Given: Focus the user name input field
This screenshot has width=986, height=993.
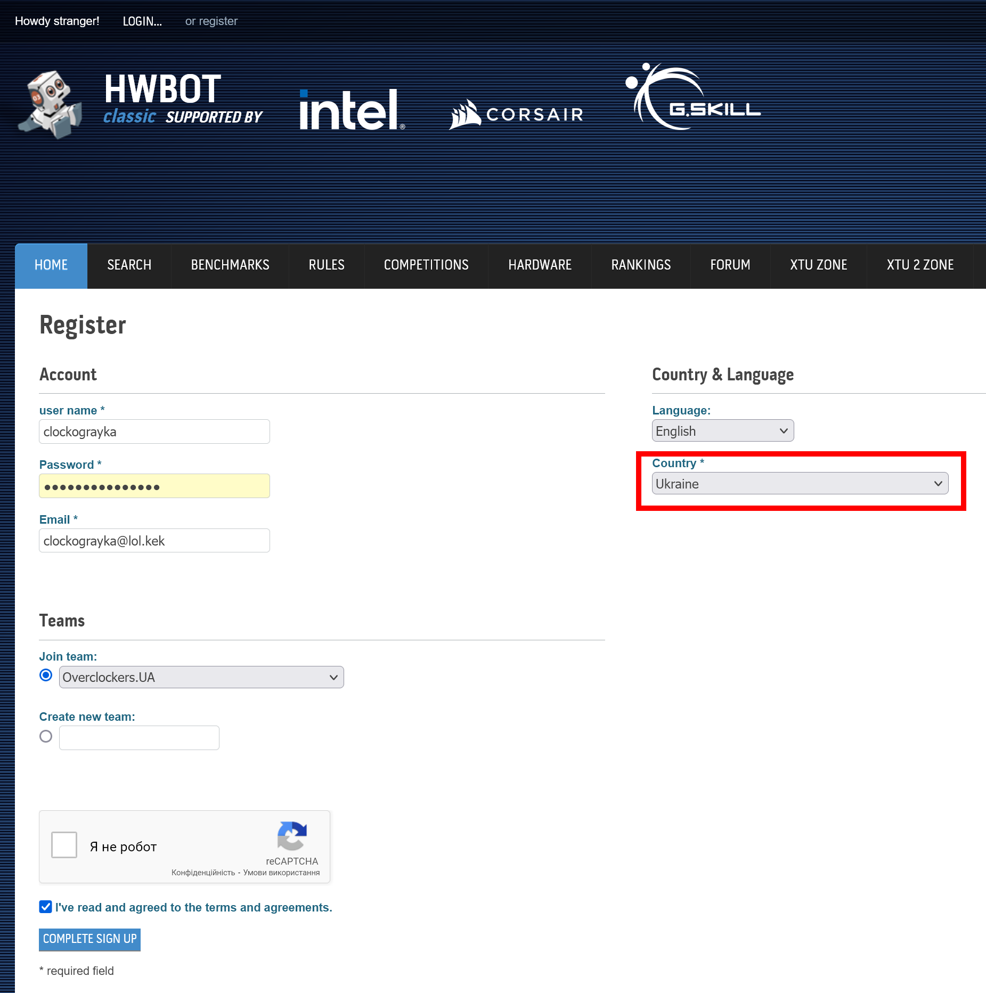Looking at the screenshot, I should pos(154,432).
